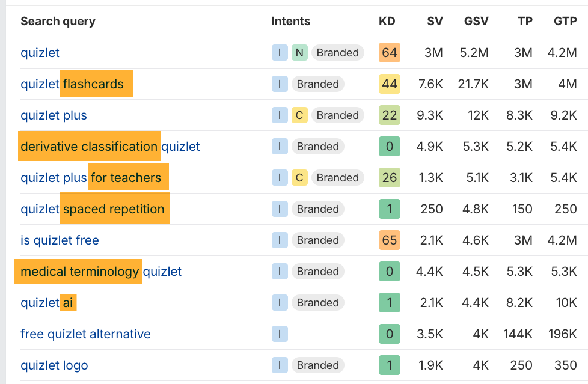The height and width of the screenshot is (384, 588).
Task: Toggle the I intent filter on free quizlet alternative
Action: click(x=279, y=334)
